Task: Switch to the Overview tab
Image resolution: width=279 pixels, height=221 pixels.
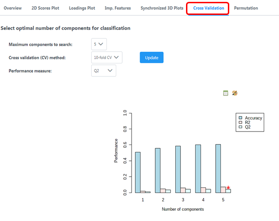Action: coord(13,8)
